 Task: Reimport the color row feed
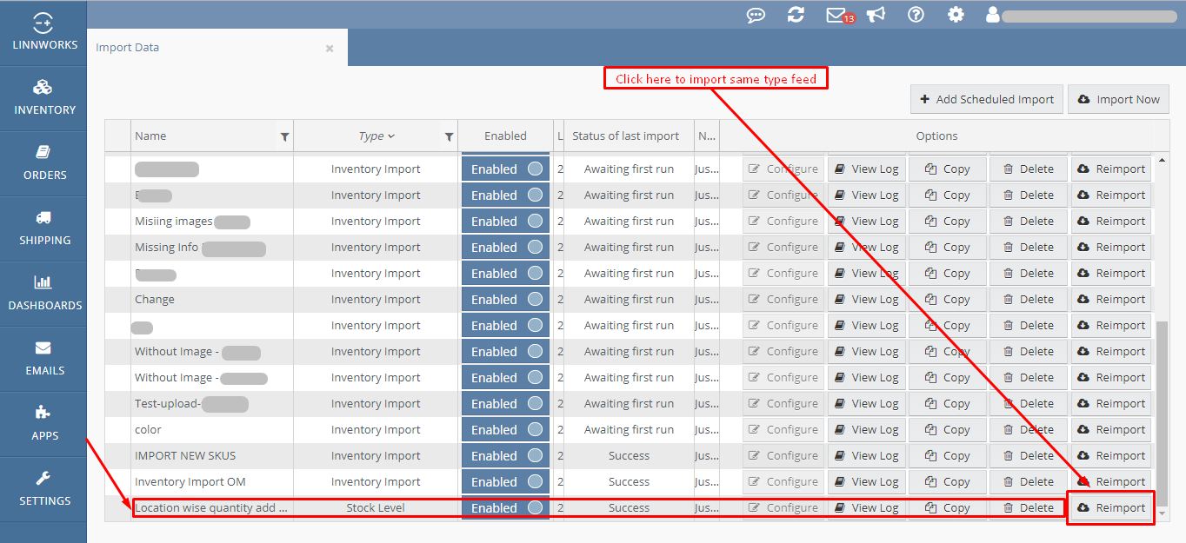point(1111,430)
